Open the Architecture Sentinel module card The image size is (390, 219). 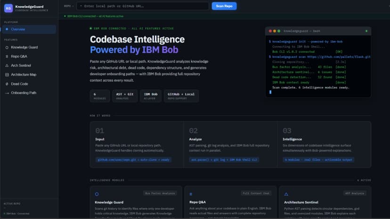tap(325, 202)
